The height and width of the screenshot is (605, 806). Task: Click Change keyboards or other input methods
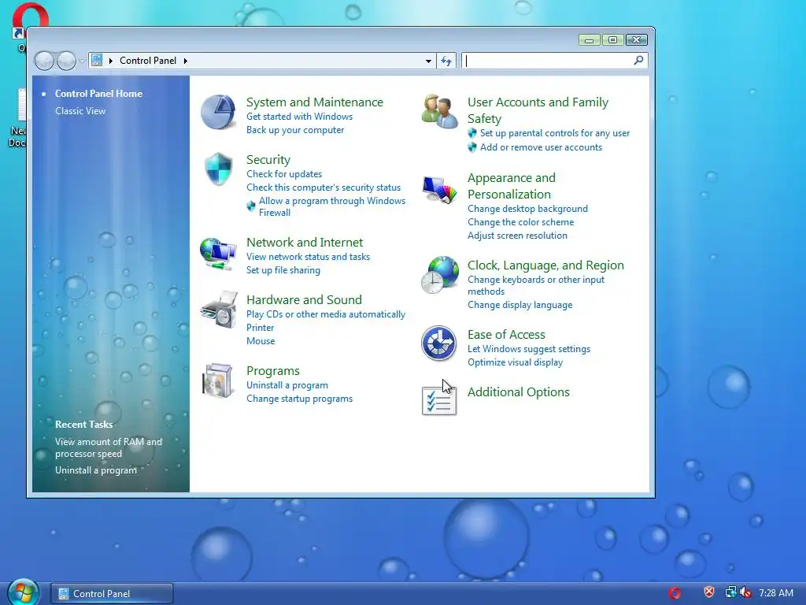[535, 285]
